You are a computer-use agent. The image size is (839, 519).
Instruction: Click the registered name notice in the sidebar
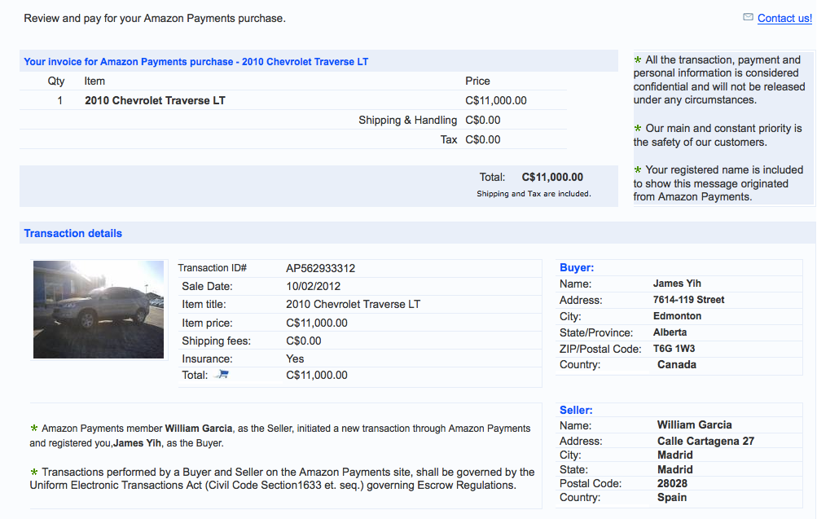coord(718,183)
